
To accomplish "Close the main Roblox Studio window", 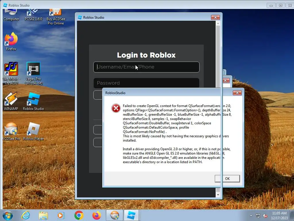I will pyautogui.click(x=290, y=5).
